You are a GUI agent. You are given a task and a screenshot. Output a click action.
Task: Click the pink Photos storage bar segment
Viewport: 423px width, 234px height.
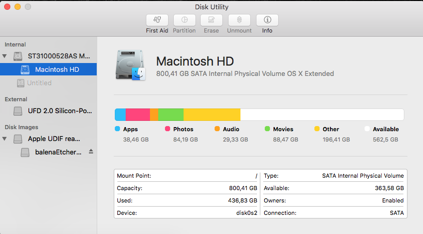point(138,115)
